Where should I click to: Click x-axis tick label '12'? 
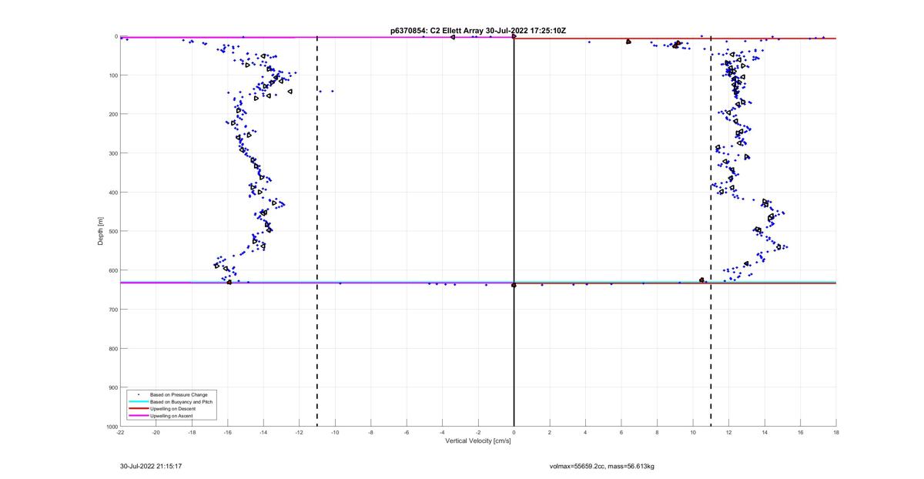(x=729, y=433)
